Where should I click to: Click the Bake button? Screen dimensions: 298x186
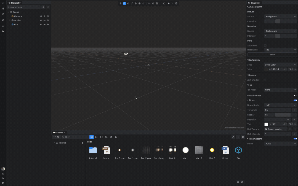(x=272, y=55)
